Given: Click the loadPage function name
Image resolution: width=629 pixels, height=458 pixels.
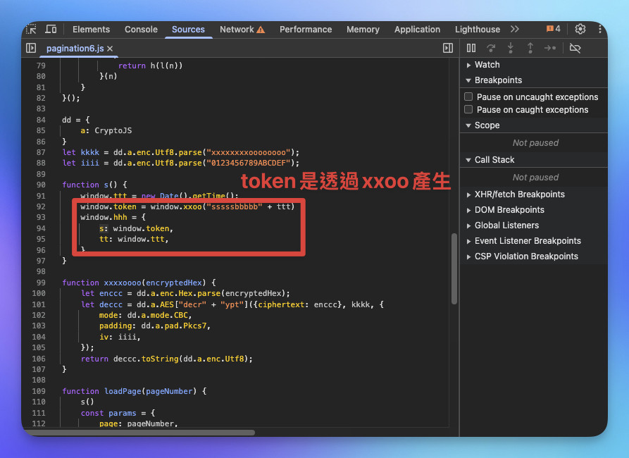Looking at the screenshot, I should [x=123, y=391].
